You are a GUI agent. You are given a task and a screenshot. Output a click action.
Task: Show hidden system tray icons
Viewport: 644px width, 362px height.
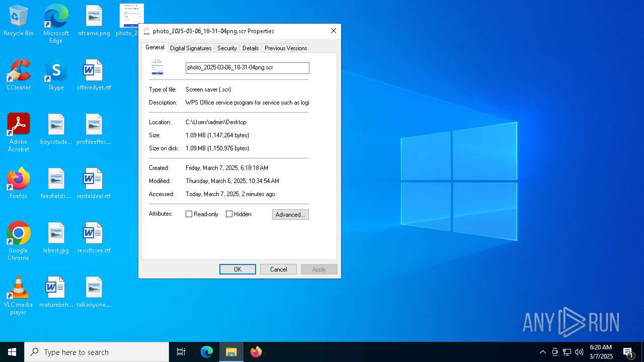coord(542,352)
